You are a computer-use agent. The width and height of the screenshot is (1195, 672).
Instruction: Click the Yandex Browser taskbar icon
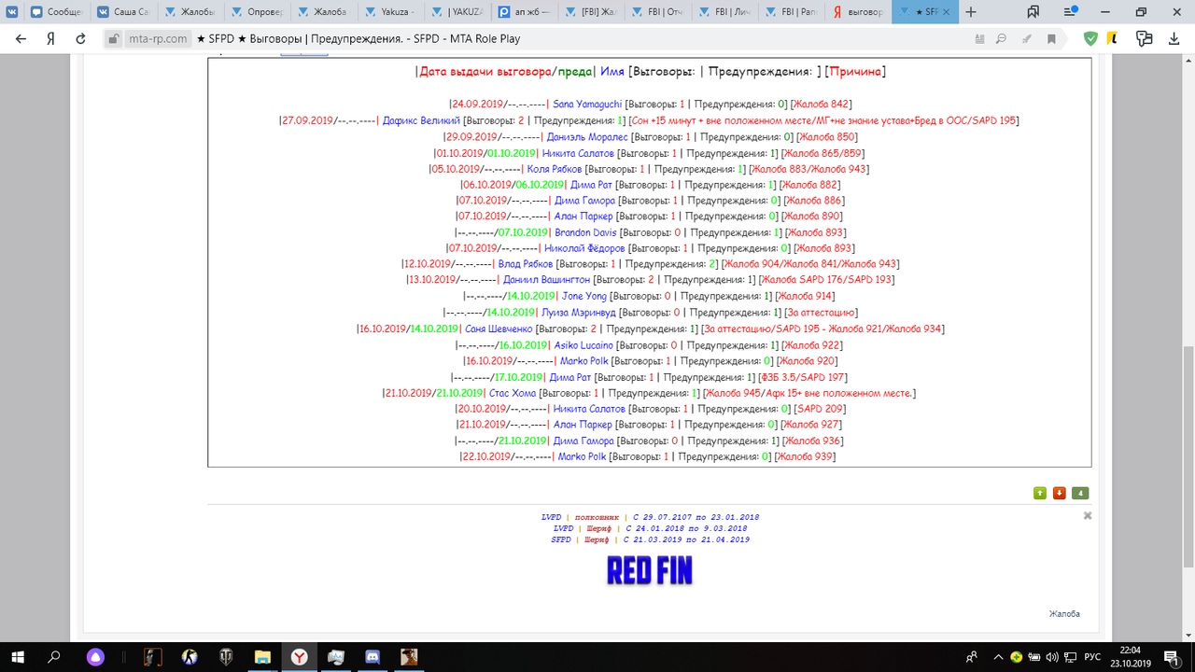click(299, 657)
